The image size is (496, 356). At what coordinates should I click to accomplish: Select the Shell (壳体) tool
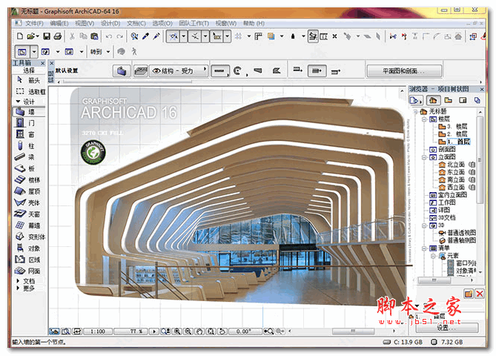pyautogui.click(x=29, y=202)
